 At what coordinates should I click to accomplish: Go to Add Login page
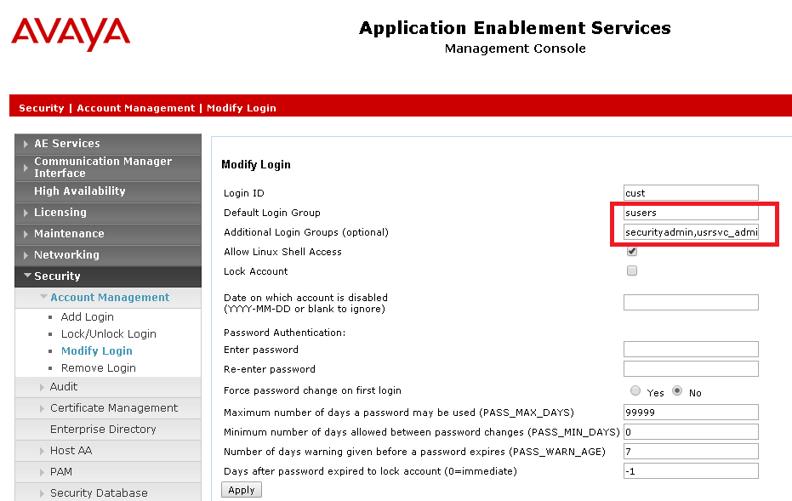88,316
